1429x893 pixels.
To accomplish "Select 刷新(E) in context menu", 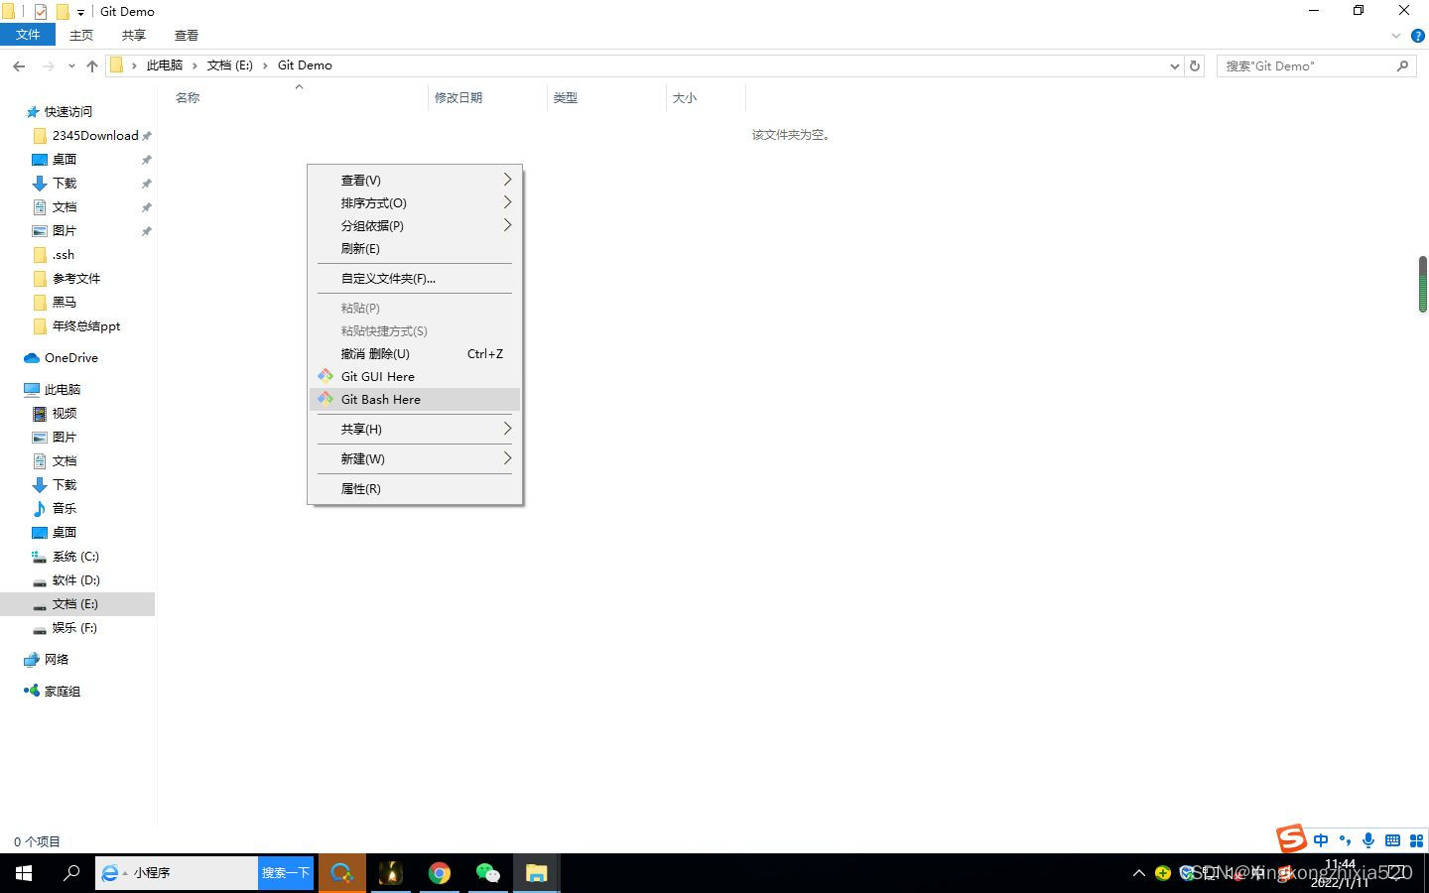I will [x=415, y=248].
